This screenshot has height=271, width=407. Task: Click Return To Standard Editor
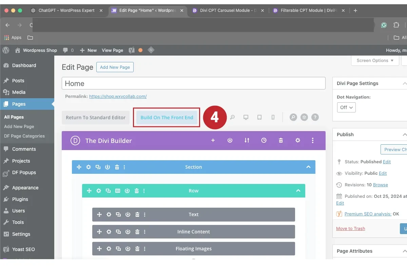(x=95, y=117)
